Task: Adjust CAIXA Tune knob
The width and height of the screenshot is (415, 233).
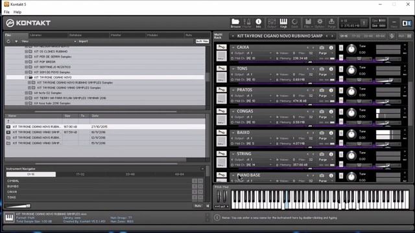Action: click(351, 49)
